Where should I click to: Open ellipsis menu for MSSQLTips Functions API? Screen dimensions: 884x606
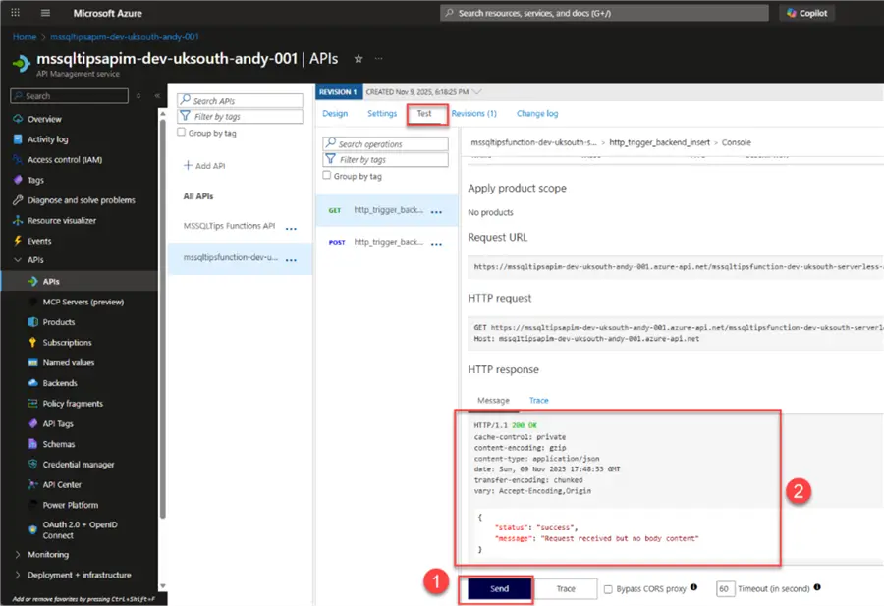coord(291,228)
